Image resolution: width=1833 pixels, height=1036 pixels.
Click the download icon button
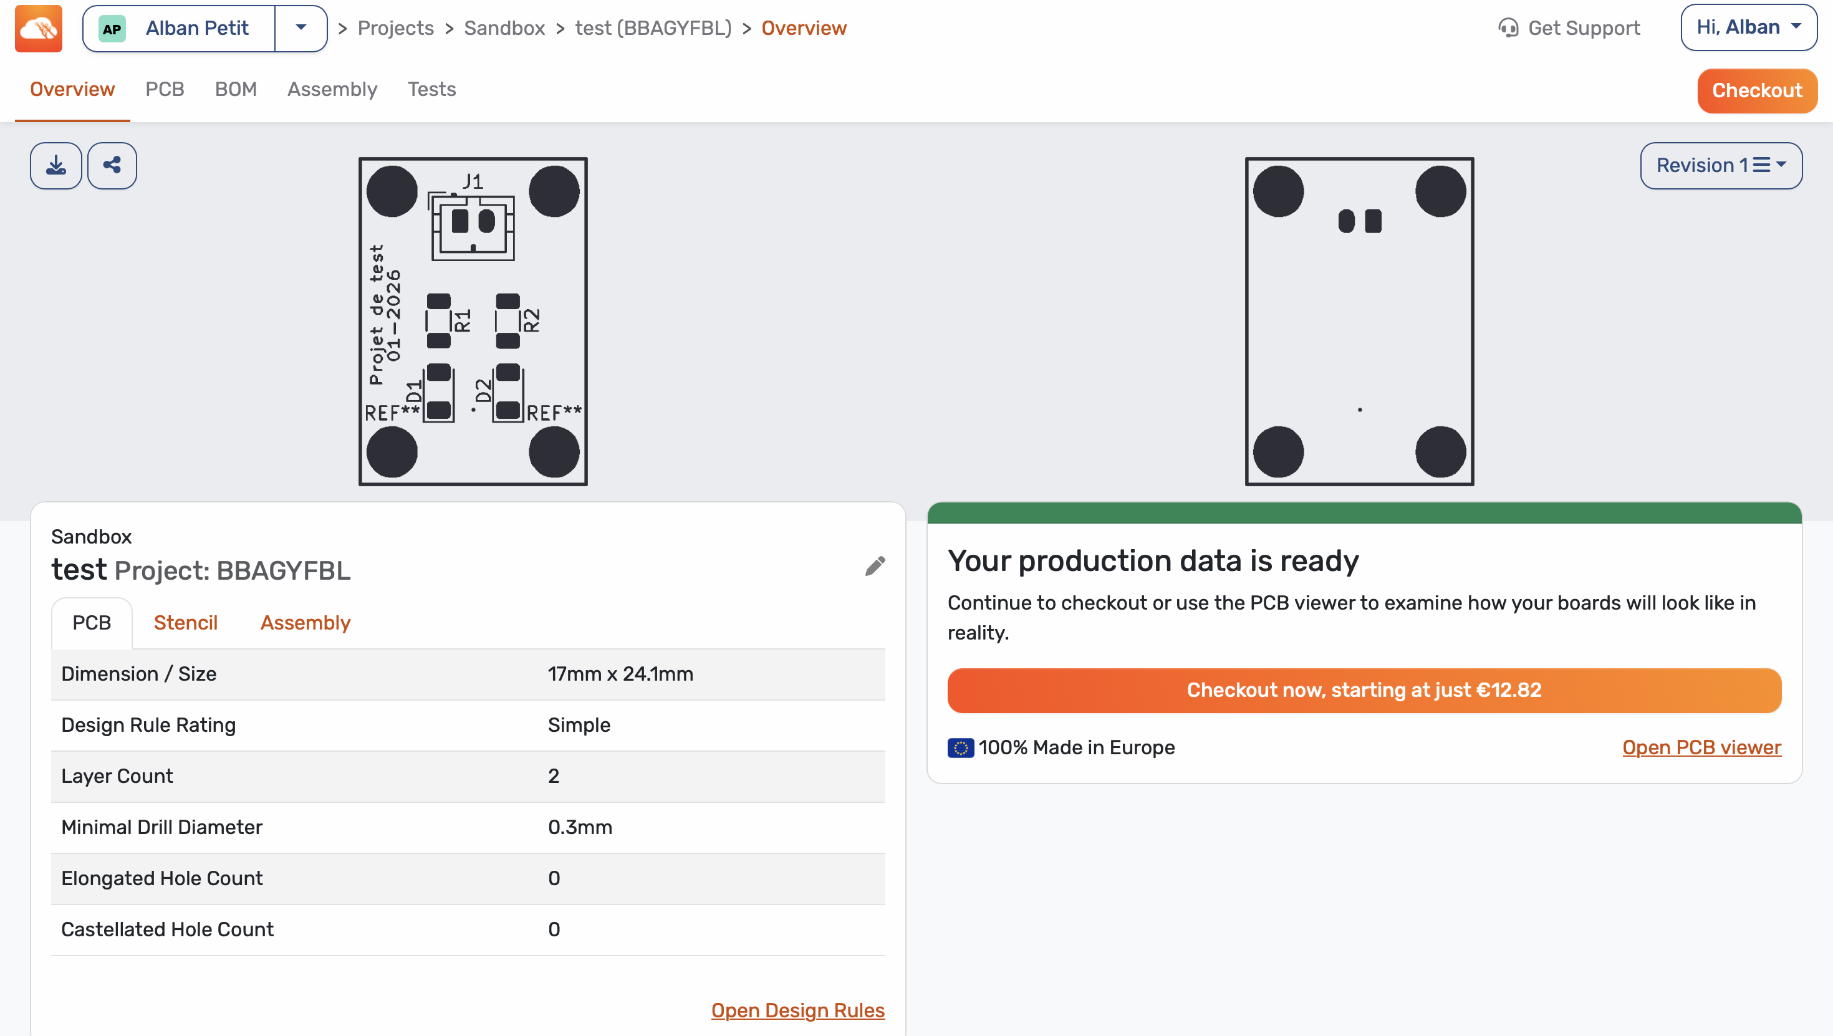(55, 166)
